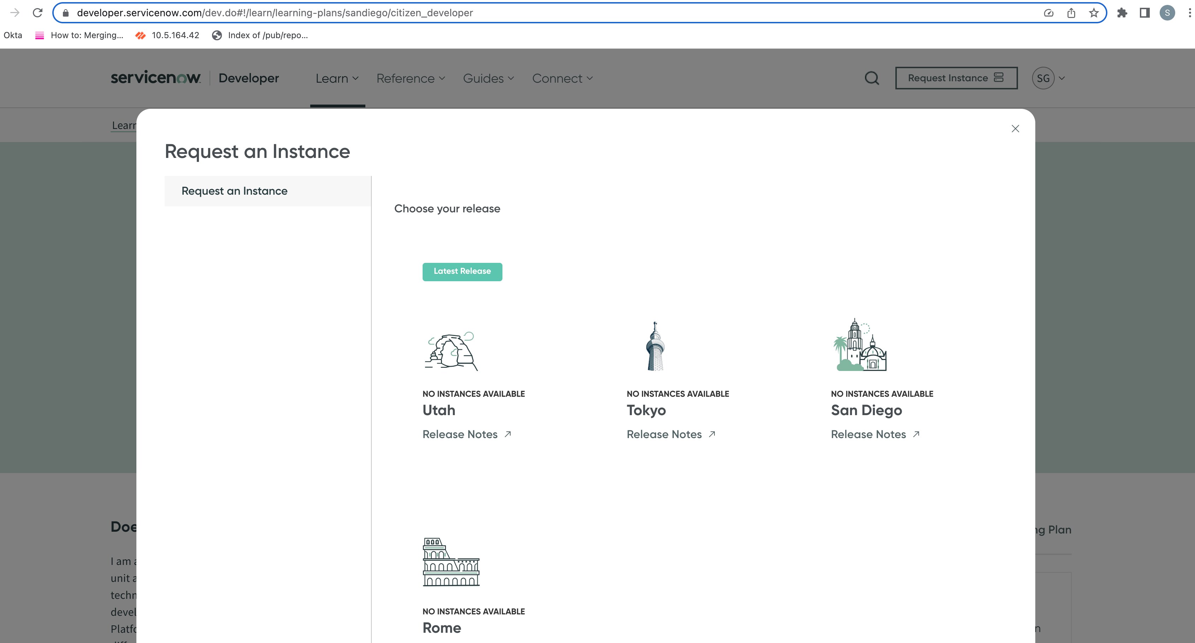Open the Connect dropdown menu
The image size is (1195, 643).
coord(562,78)
